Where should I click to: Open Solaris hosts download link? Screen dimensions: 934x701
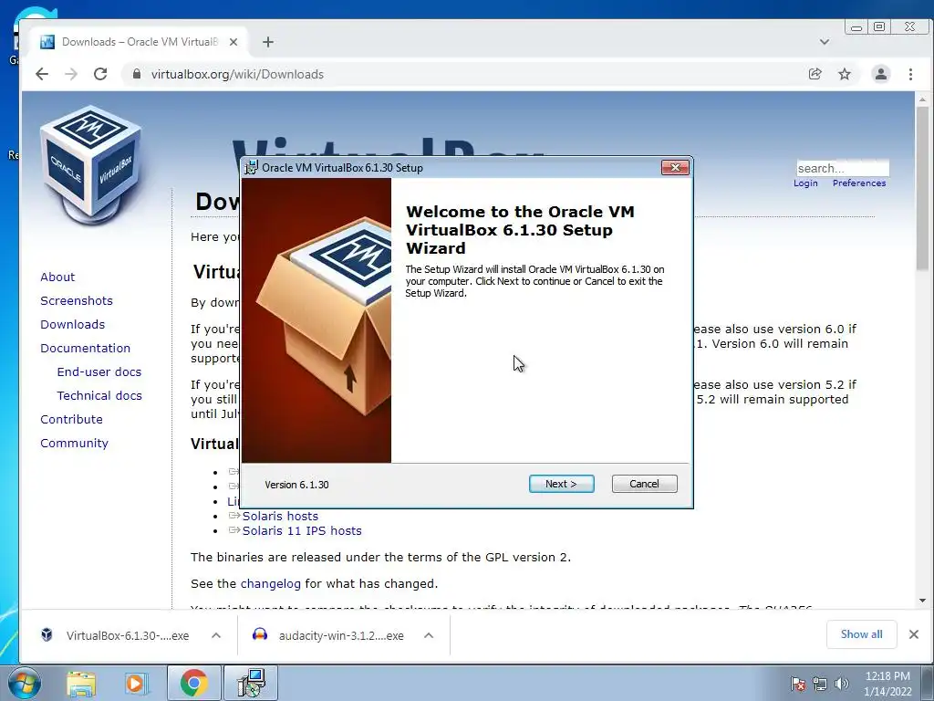click(x=280, y=517)
